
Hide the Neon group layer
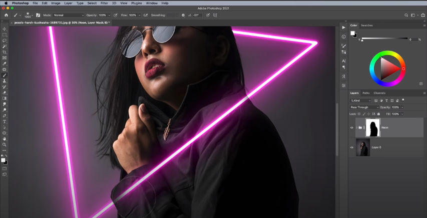pyautogui.click(x=351, y=127)
